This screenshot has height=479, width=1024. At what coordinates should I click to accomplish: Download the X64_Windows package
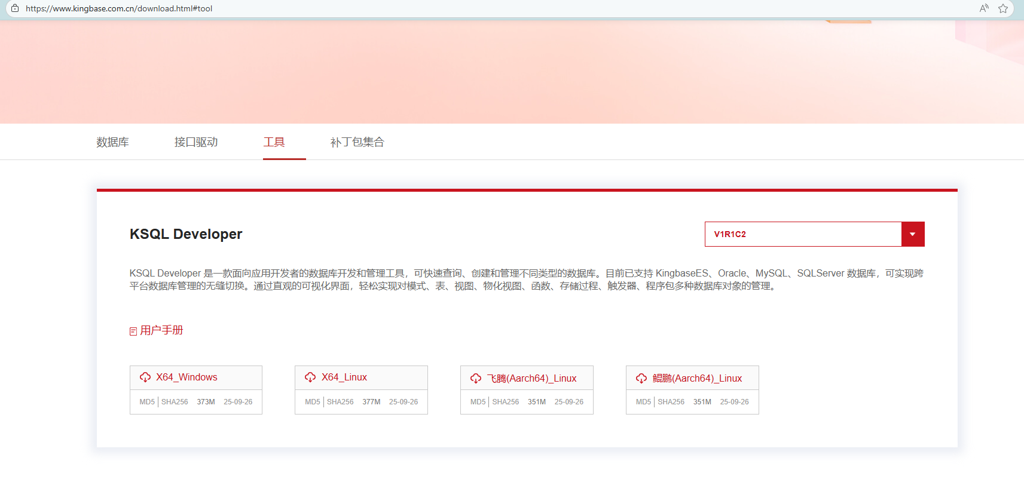tap(187, 377)
